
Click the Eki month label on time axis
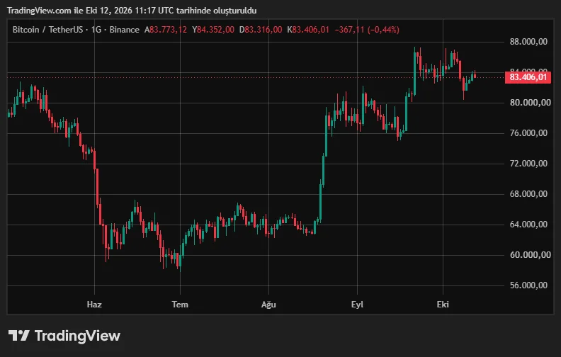pyautogui.click(x=443, y=305)
